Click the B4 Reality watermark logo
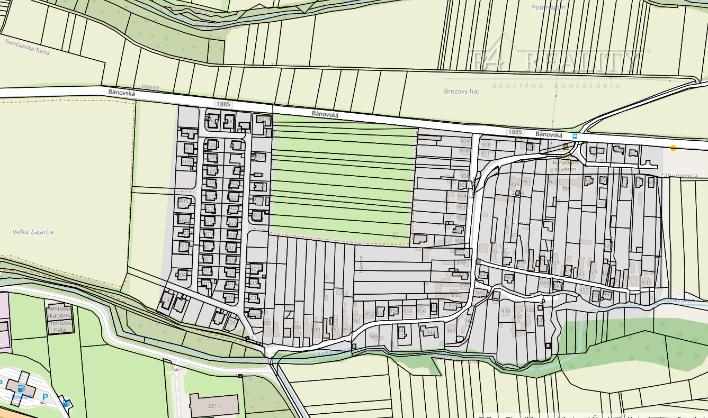 pyautogui.click(x=556, y=63)
